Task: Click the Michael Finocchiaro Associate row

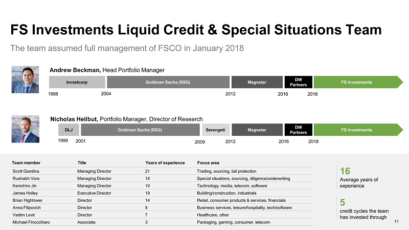Action: coord(162,222)
